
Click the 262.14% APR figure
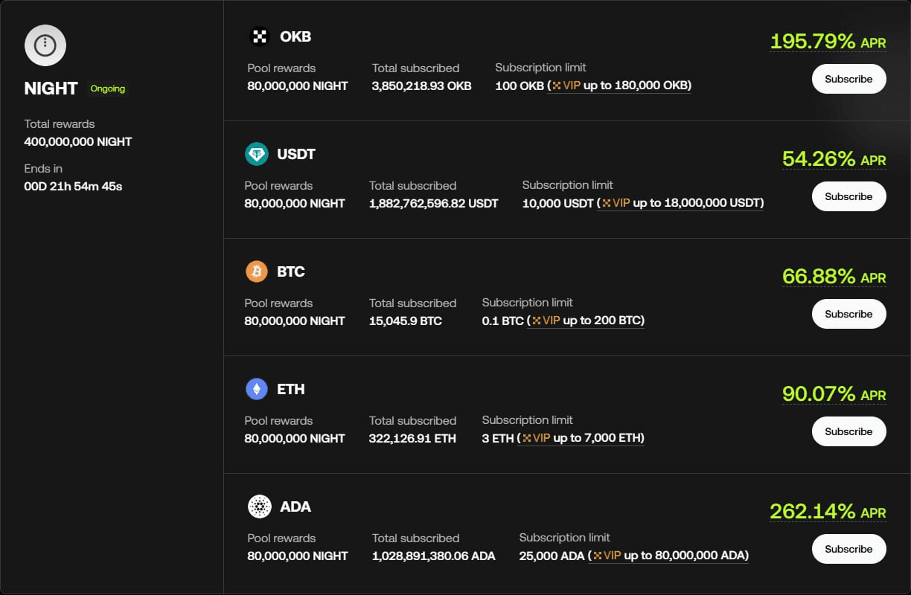pyautogui.click(x=813, y=512)
